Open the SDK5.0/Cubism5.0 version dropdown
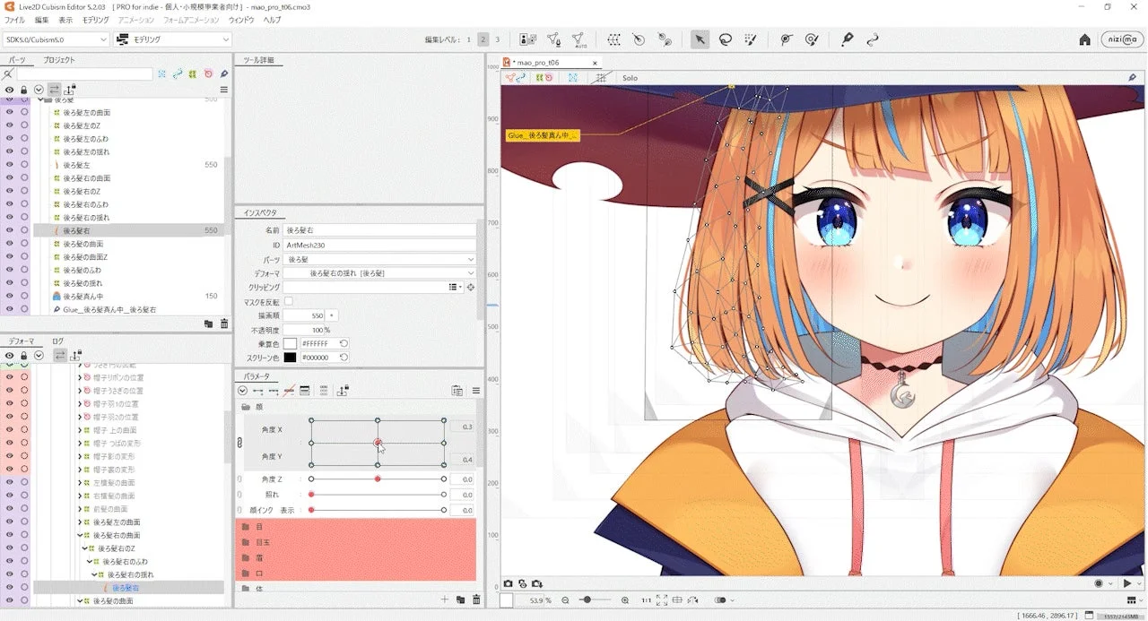This screenshot has width=1148, height=621. [x=56, y=39]
